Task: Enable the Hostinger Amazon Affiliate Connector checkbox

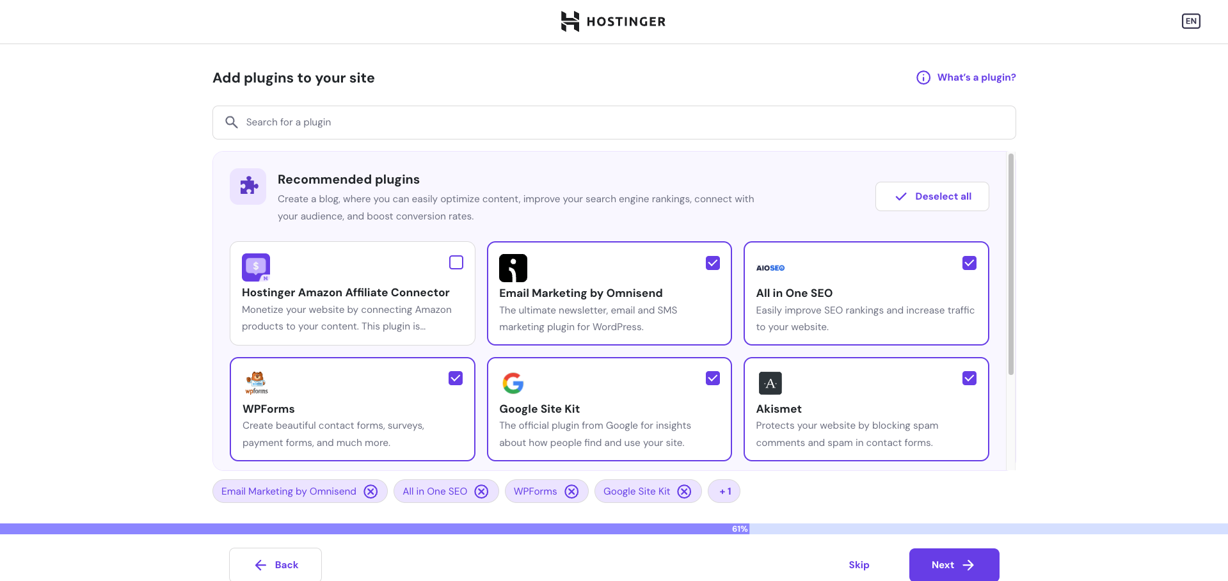Action: coord(456,262)
